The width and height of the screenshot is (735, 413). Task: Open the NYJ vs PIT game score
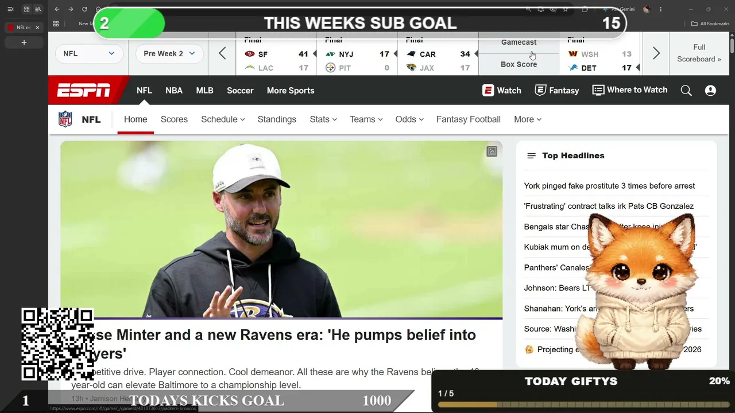click(357, 54)
